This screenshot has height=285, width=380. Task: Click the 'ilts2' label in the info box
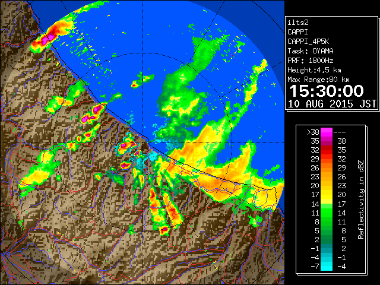tap(298, 23)
